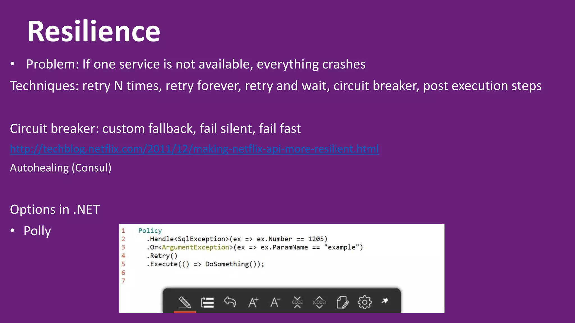Image resolution: width=575 pixels, height=323 pixels.
Task: Click the collapse CODE icon
Action: tap(297, 302)
